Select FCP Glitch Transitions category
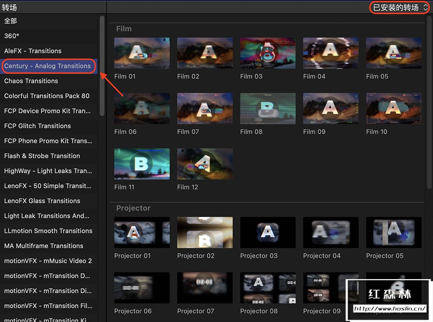This screenshot has width=433, height=322. click(49, 126)
